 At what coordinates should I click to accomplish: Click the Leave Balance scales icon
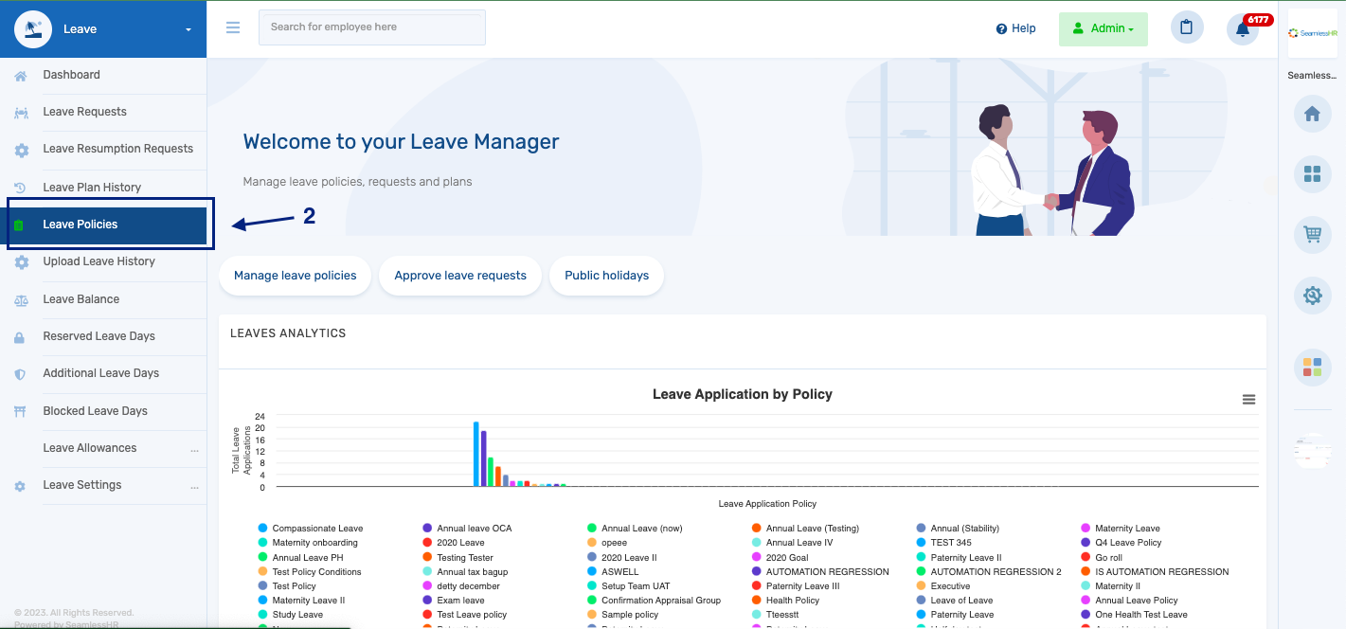(21, 299)
